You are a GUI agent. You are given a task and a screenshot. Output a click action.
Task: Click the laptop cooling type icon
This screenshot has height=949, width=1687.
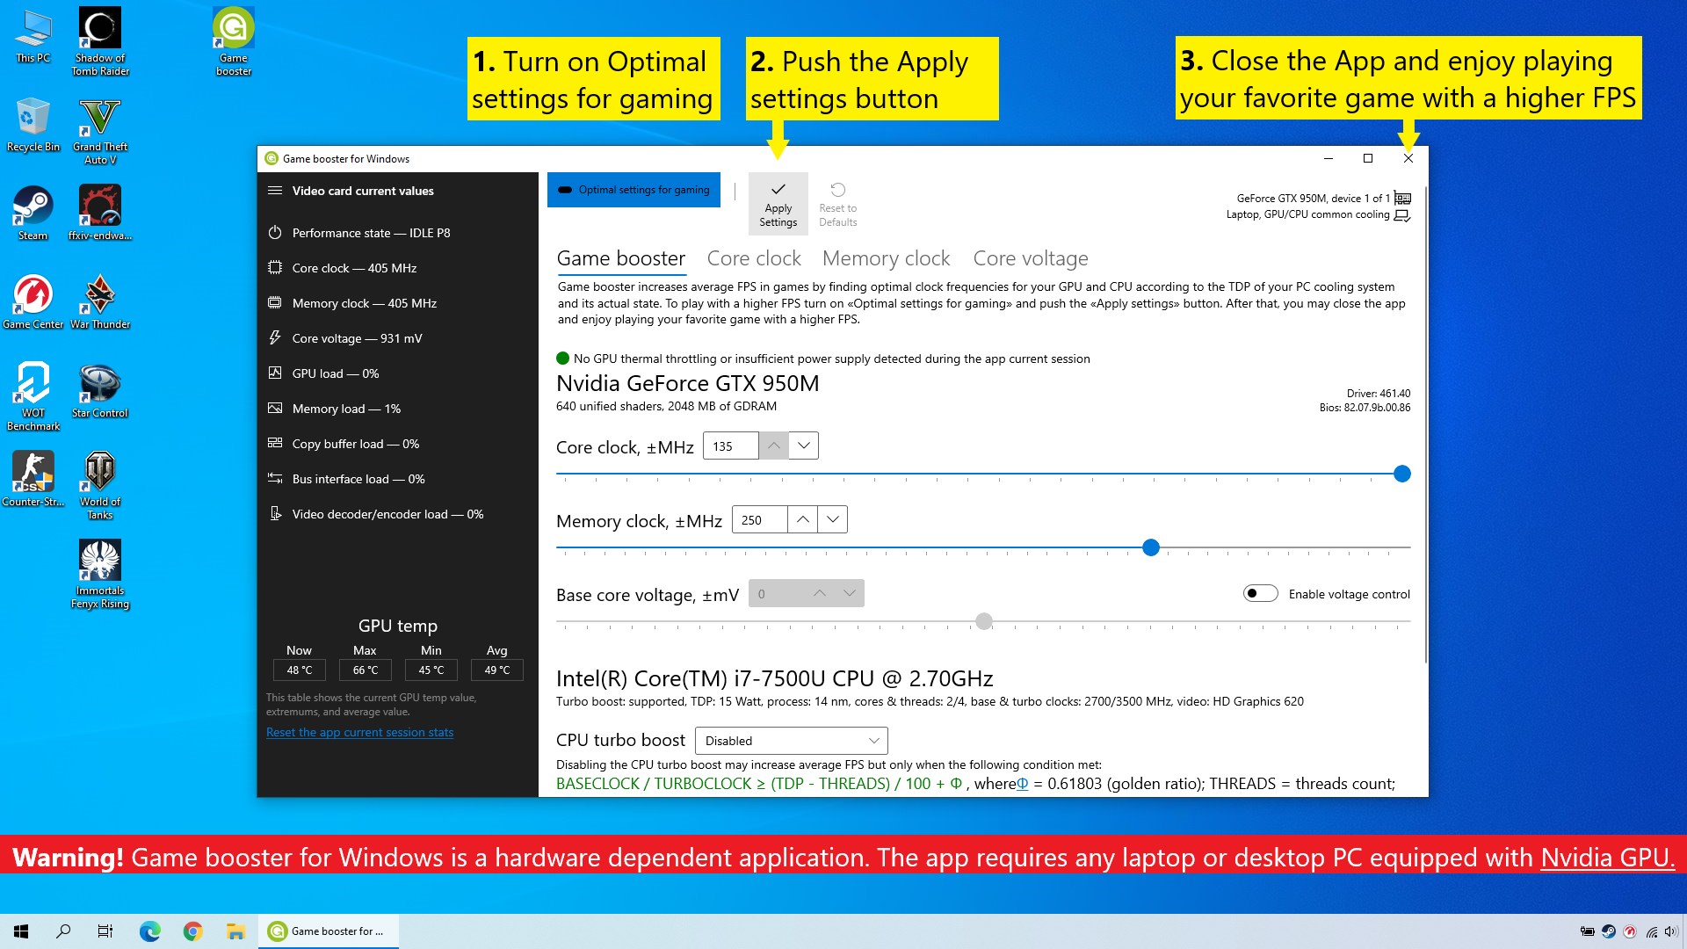click(x=1402, y=215)
